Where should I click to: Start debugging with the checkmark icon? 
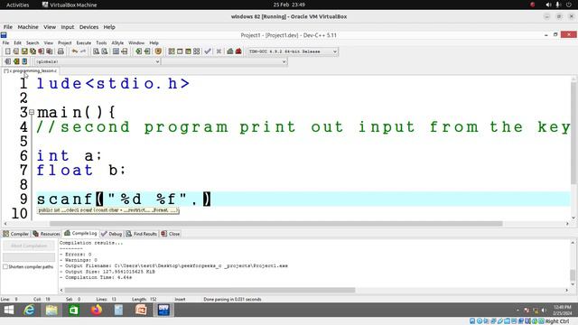208,51
